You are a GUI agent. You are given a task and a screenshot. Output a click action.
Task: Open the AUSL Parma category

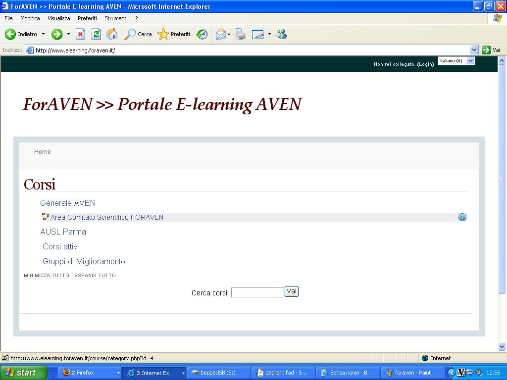click(x=63, y=232)
